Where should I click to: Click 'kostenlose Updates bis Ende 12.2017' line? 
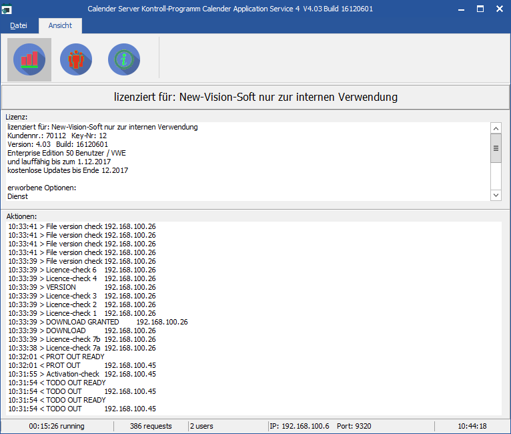click(x=68, y=170)
